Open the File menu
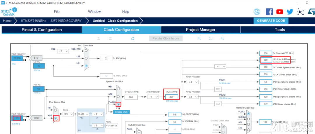This screenshot has width=315, height=134. [57, 12]
